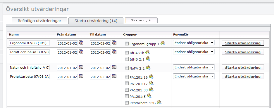Image resolution: width=274 pixels, height=108 pixels.
Task: Click group members icon beside PA1201:33
Action: click(x=151, y=89)
